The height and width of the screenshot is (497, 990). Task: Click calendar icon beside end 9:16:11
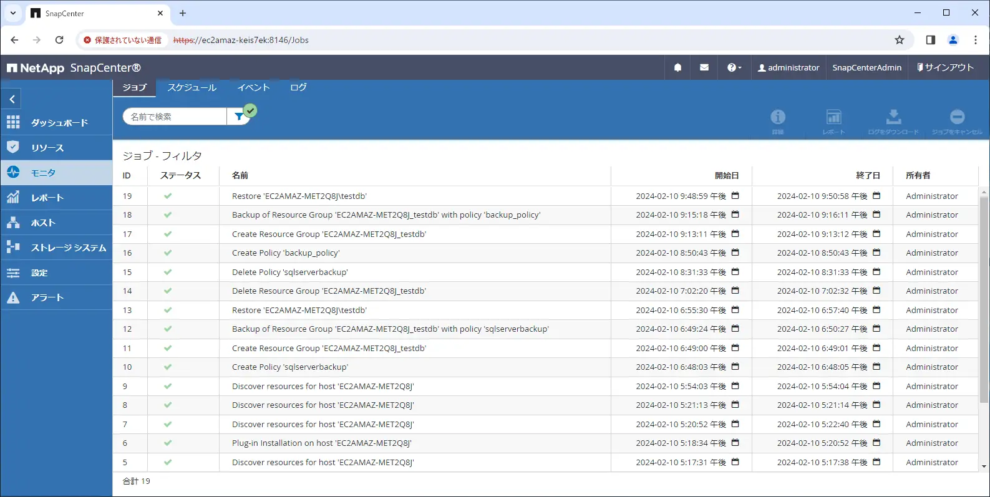tap(876, 215)
